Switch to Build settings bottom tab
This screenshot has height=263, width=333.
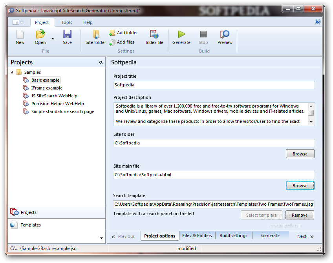(x=233, y=236)
